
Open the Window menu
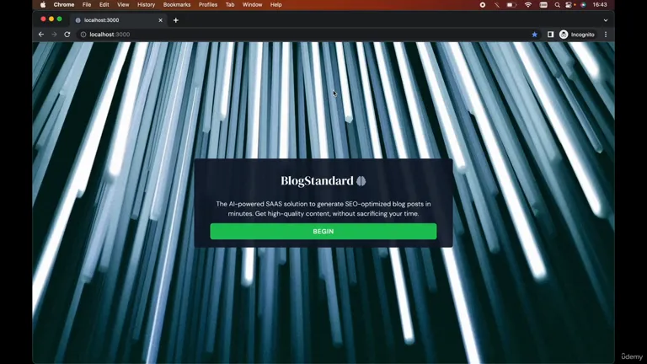click(x=252, y=5)
